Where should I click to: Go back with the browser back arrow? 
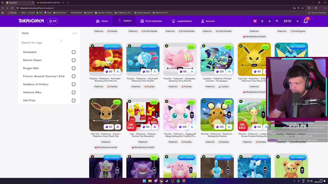click(3, 8)
